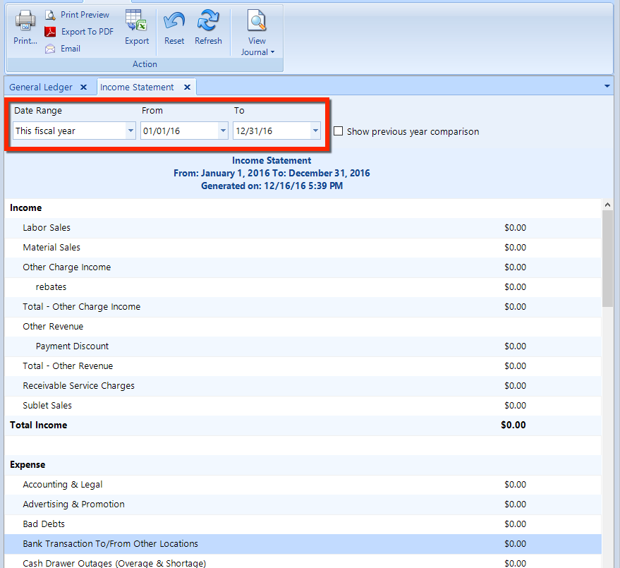Enable Show previous year comparison
Screen dimensions: 620x568
[x=338, y=131]
